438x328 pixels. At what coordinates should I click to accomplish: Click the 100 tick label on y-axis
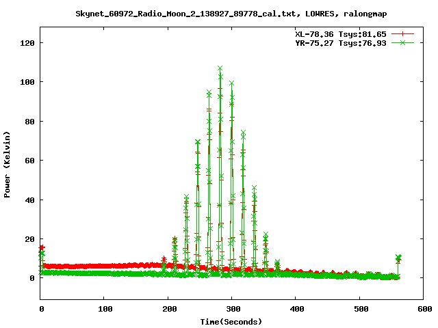point(27,82)
